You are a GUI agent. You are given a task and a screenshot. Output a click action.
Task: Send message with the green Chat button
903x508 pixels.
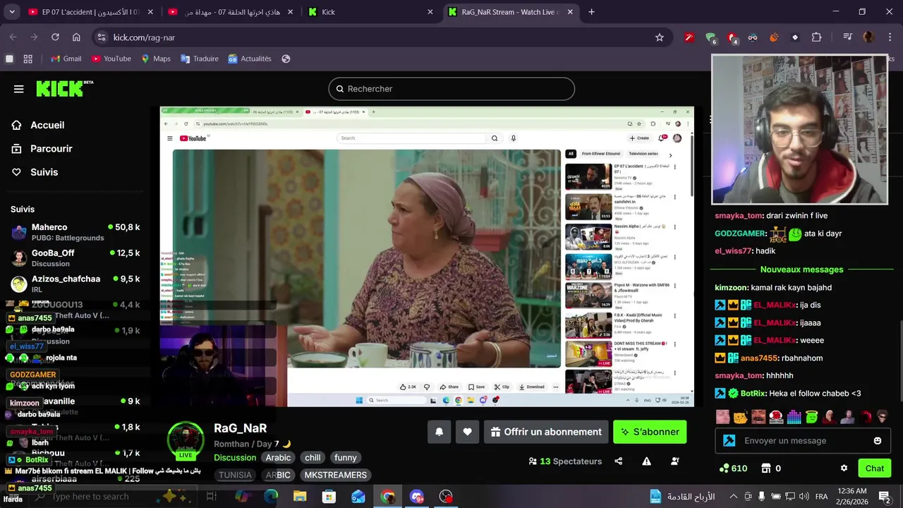point(875,468)
